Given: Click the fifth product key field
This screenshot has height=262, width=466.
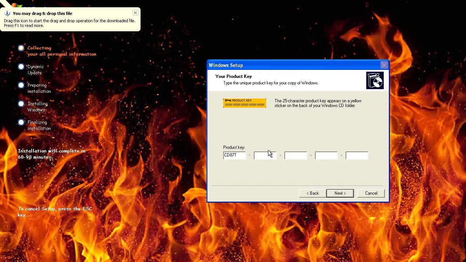Looking at the screenshot, I should coord(357,155).
